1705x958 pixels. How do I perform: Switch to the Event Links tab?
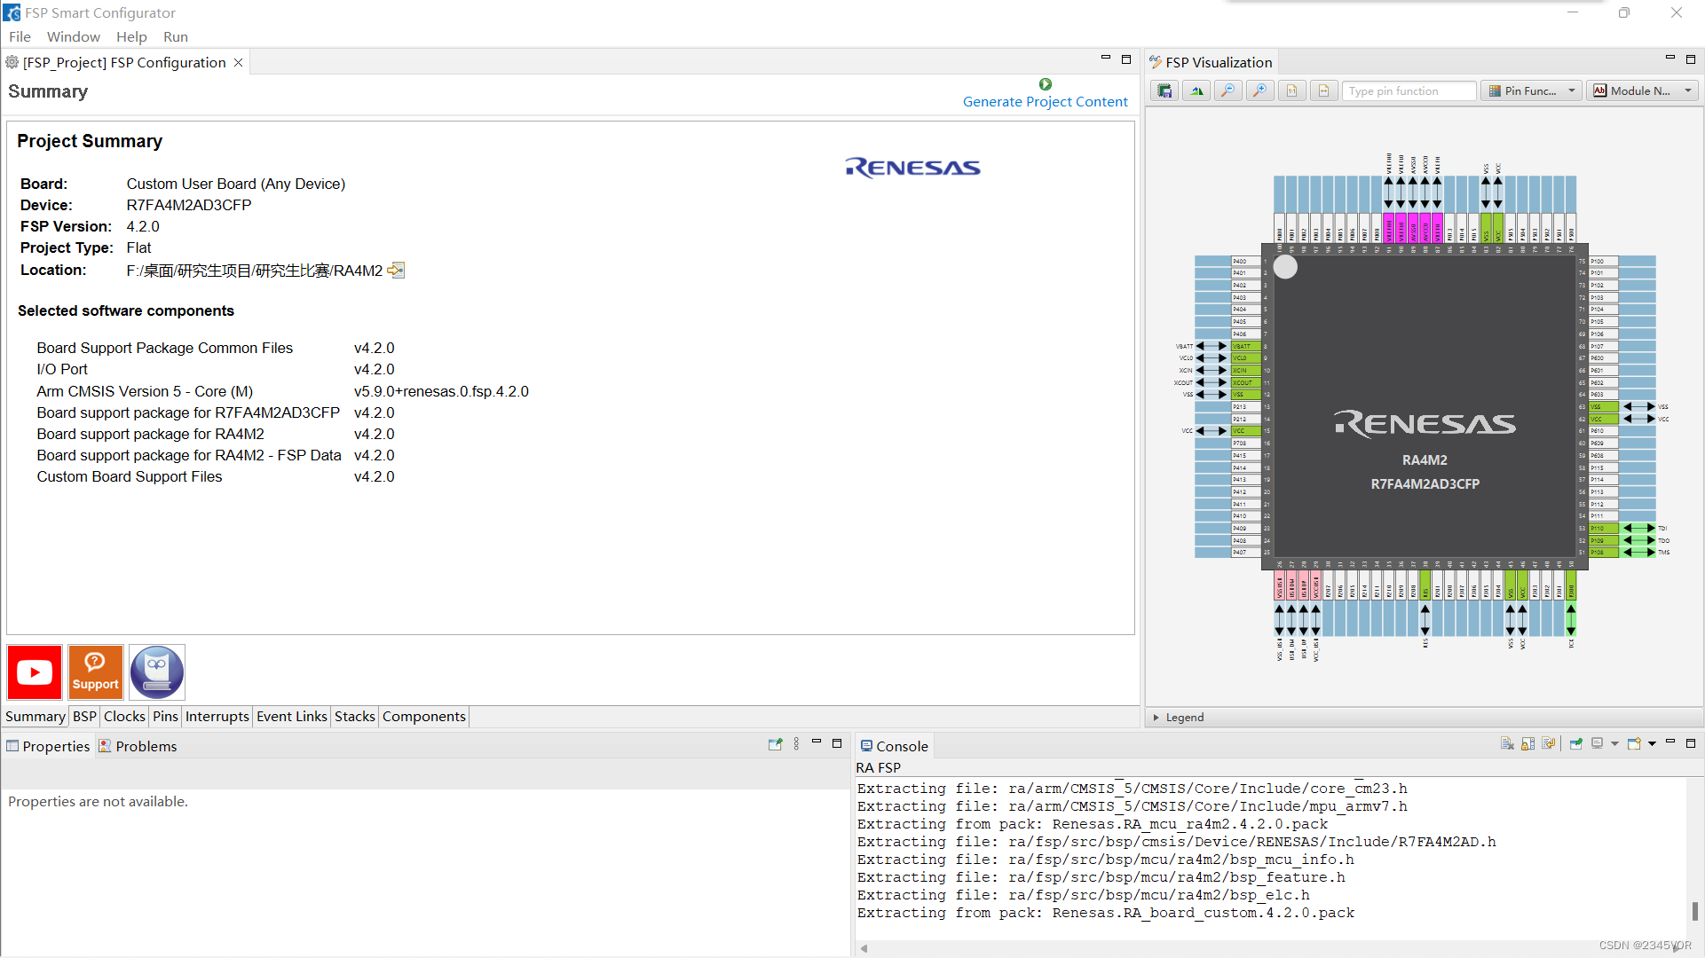click(292, 717)
